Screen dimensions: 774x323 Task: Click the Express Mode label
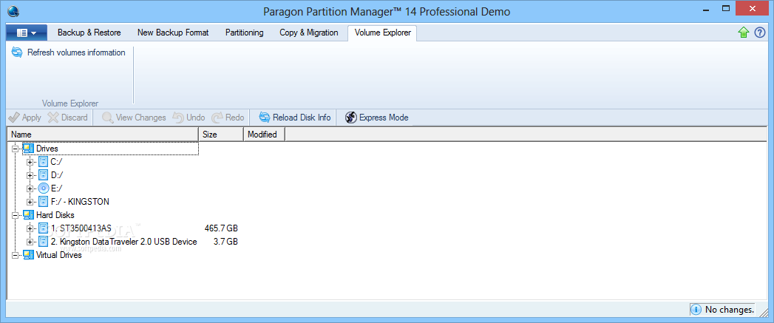coord(384,118)
